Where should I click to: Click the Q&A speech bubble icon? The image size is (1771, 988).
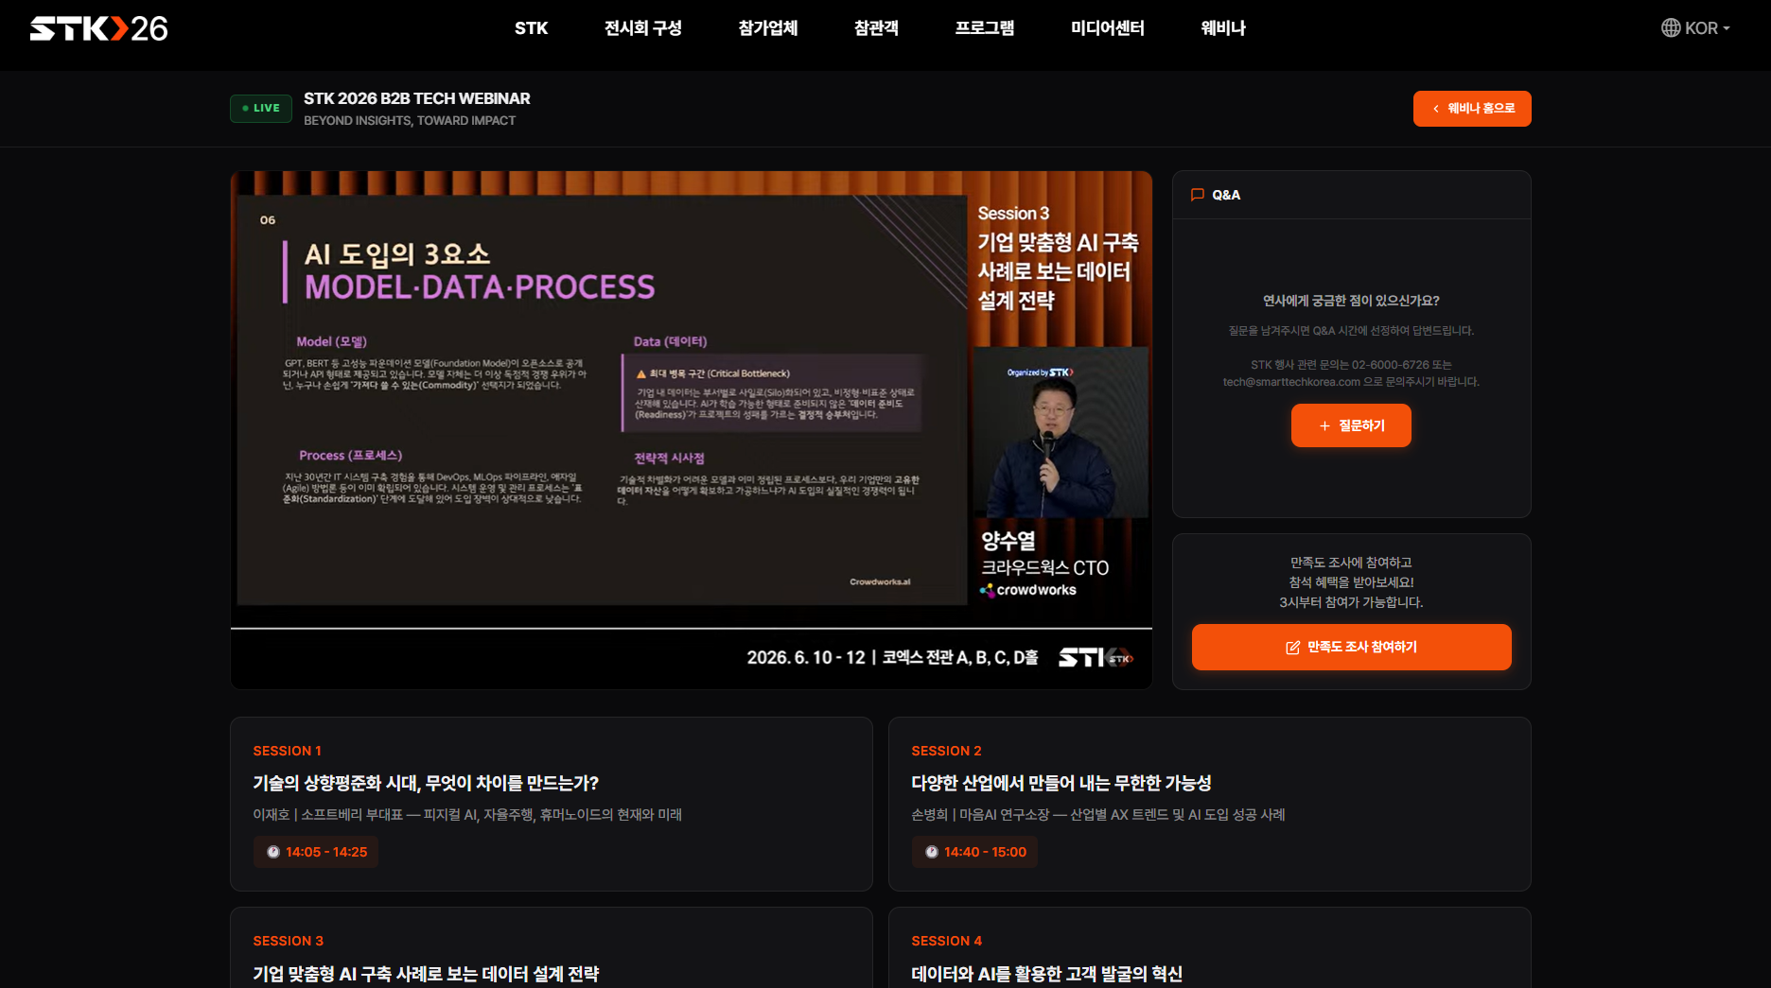[1198, 195]
